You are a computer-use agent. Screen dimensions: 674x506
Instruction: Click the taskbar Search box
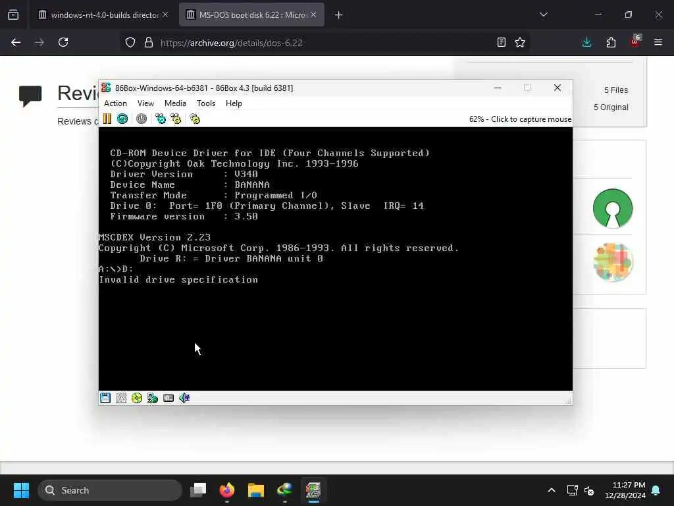click(x=110, y=490)
